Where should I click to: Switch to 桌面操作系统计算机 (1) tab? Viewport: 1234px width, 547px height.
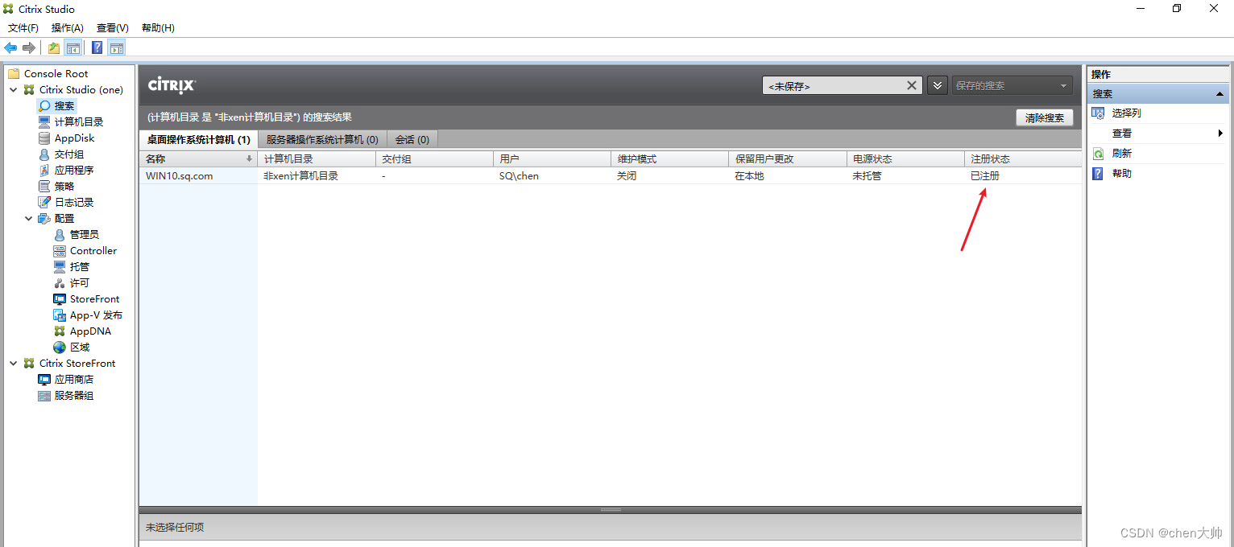coord(199,139)
